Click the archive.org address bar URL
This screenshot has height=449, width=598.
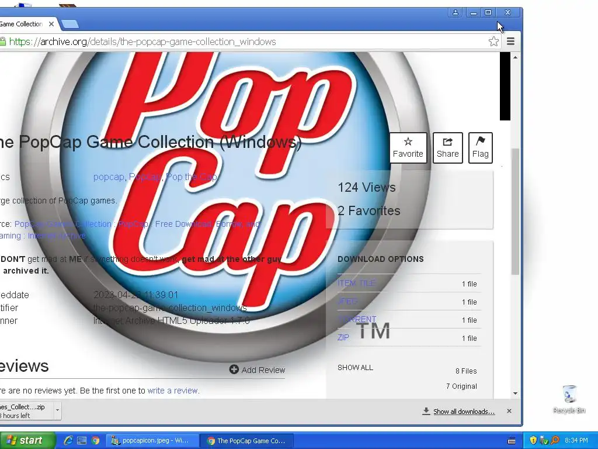(x=142, y=42)
